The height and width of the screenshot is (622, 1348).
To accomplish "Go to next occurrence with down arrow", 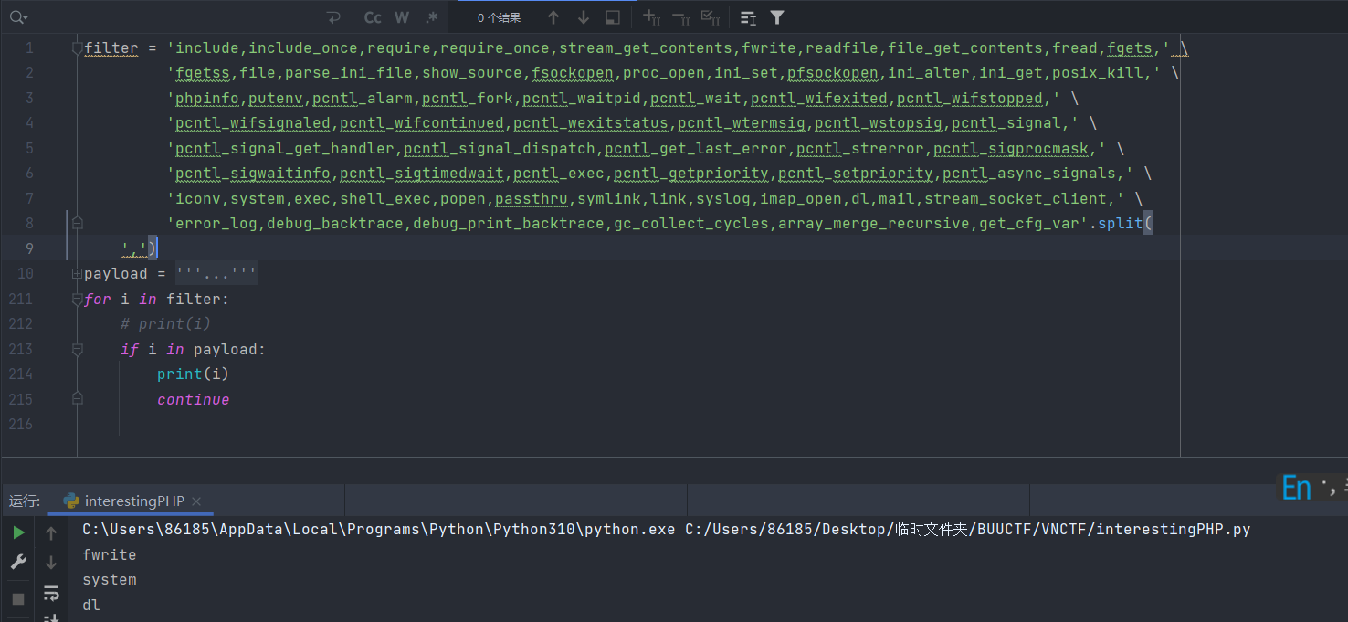I will click(x=584, y=17).
